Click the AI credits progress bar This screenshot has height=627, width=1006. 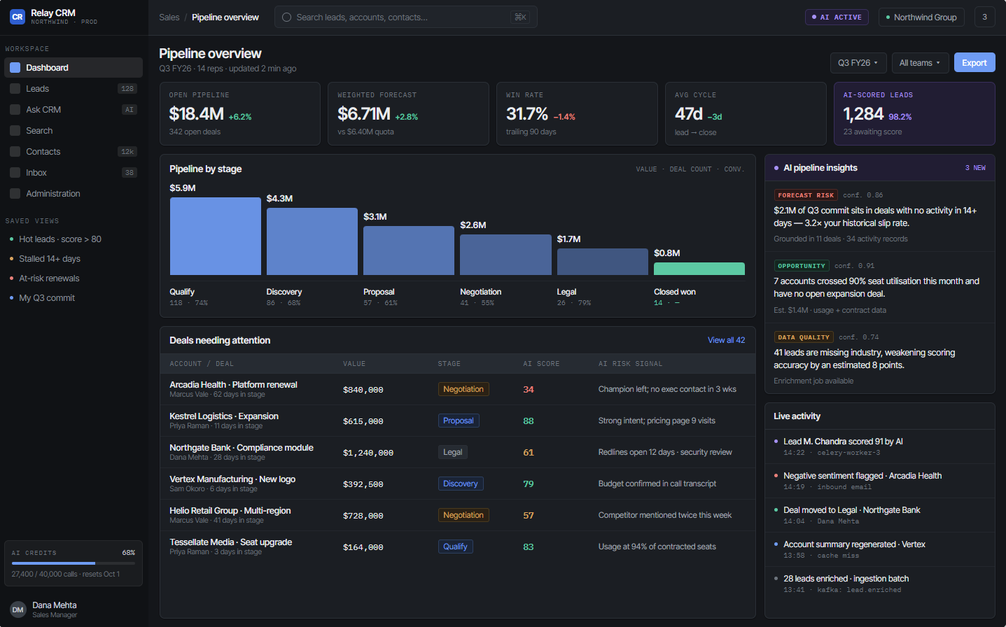coord(74,563)
